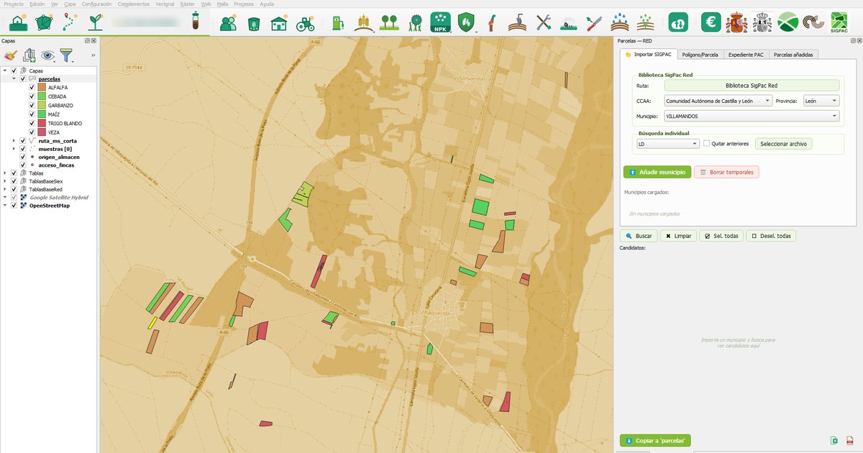
Task: Uncheck the ALFALFA category checkbox
Action: pyautogui.click(x=32, y=88)
